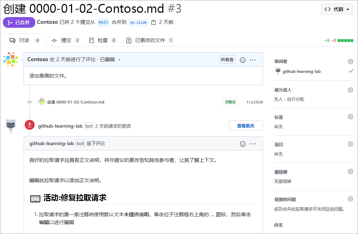Click the 查看更改 button
The height and width of the screenshot is (234, 358).
[x=246, y=126]
